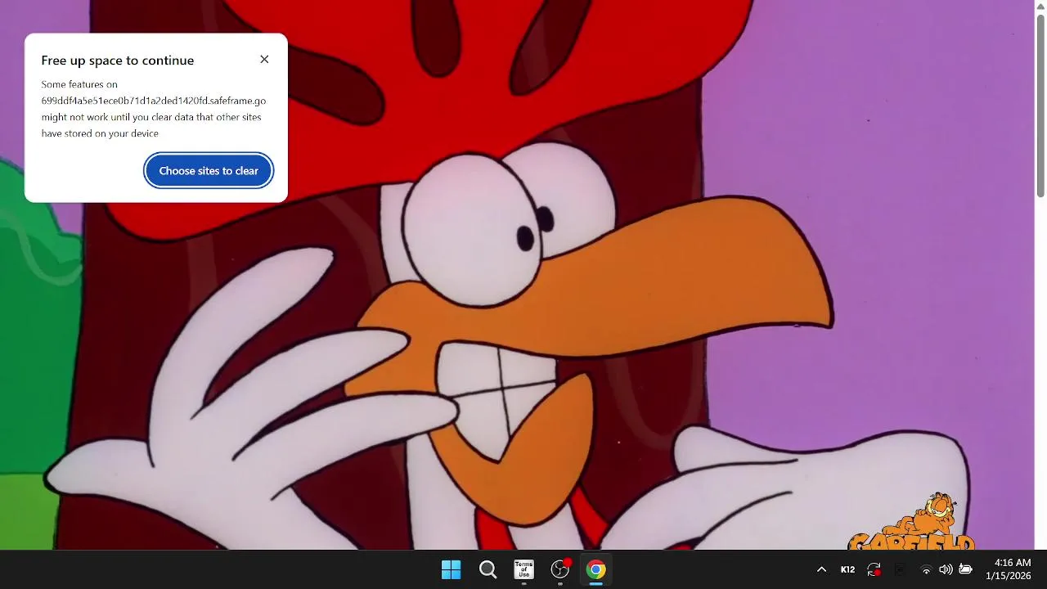Click the Google Chrome taskbar icon
Image resolution: width=1047 pixels, height=589 pixels.
point(596,569)
